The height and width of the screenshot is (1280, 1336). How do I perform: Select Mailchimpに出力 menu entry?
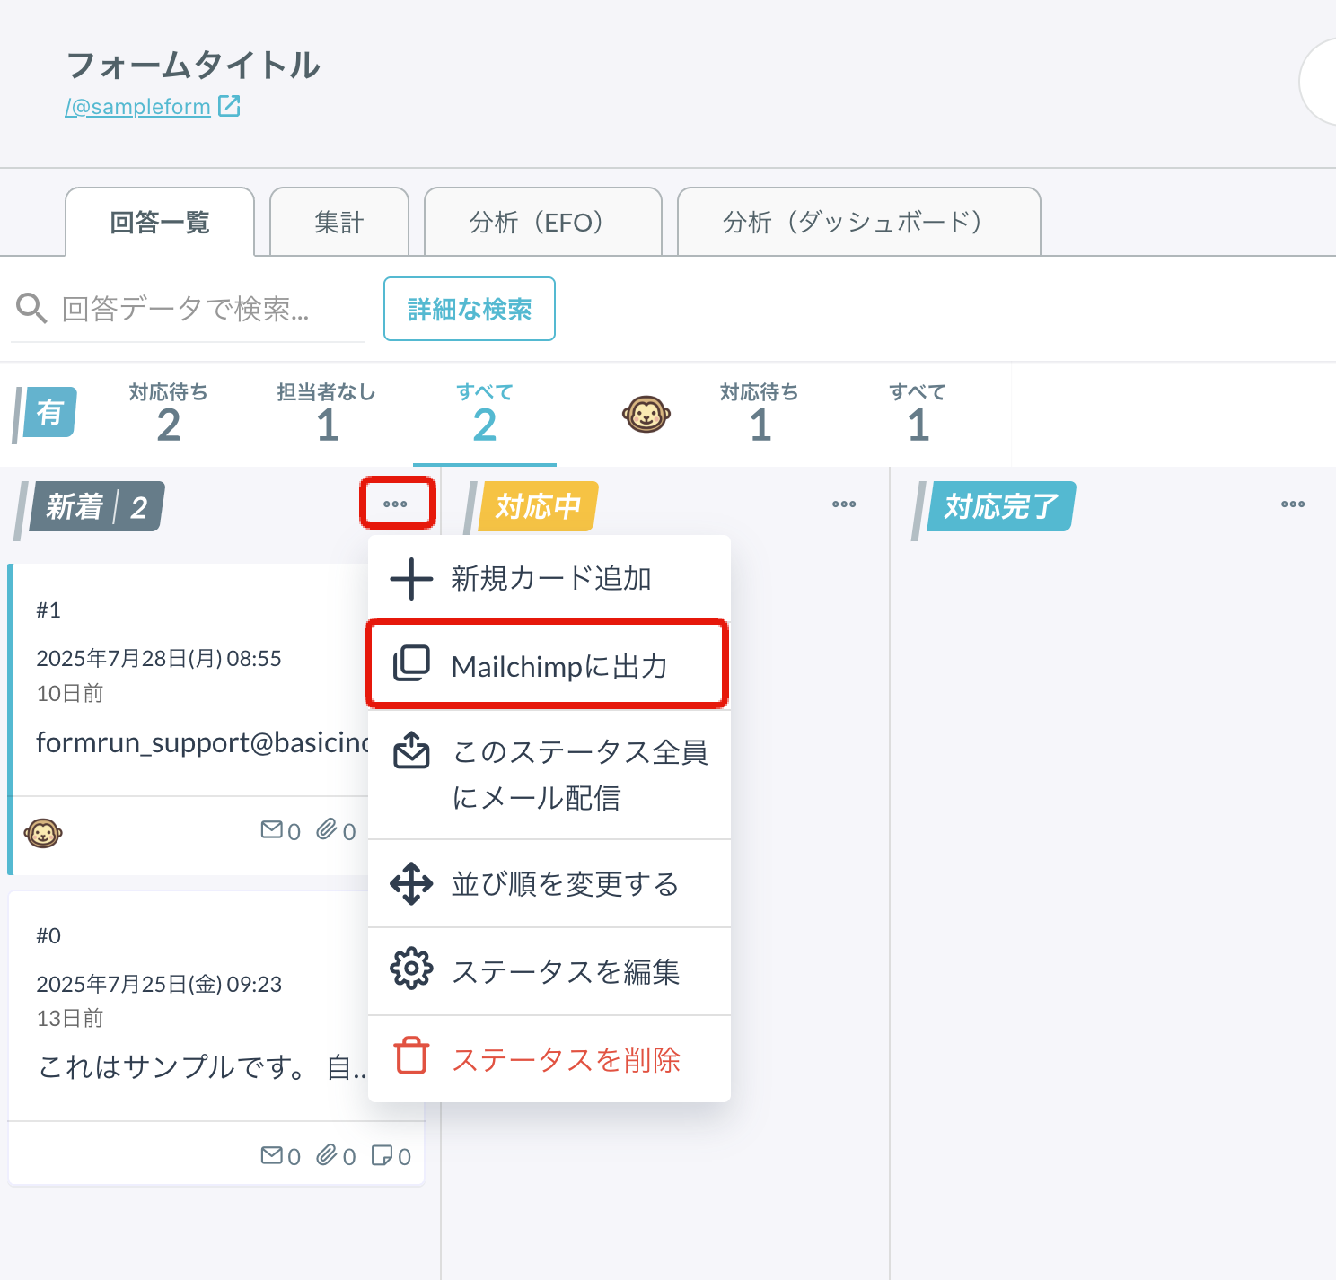tap(548, 665)
